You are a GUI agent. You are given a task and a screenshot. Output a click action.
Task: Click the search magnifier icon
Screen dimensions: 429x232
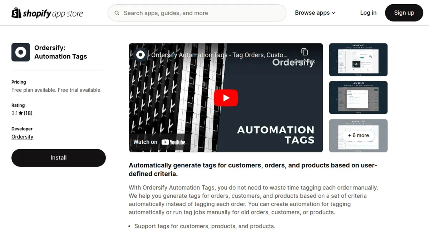(x=117, y=13)
